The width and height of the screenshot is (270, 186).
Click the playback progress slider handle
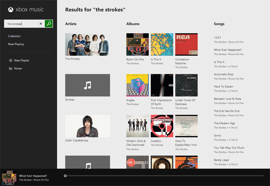click(x=65, y=176)
